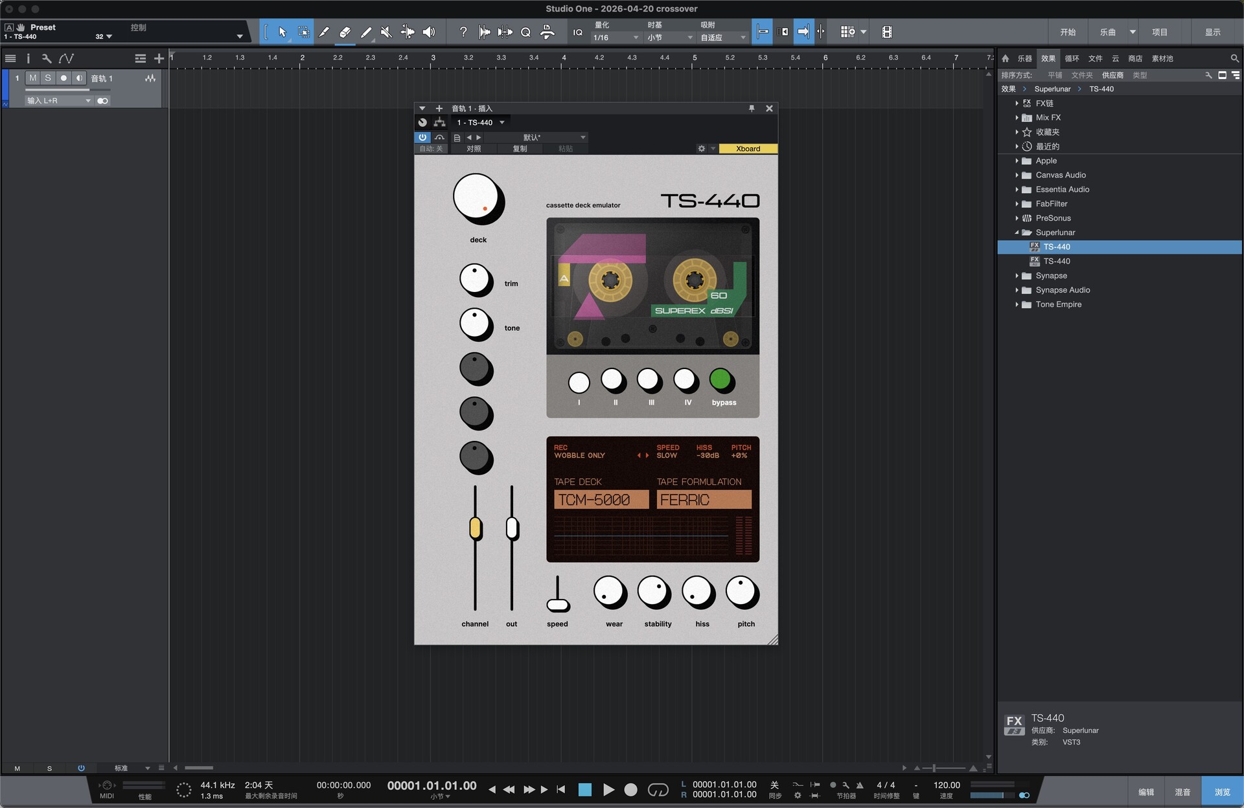Select the Arrow tool in the toolbar
Viewport: 1244px width, 808px height.
282,32
